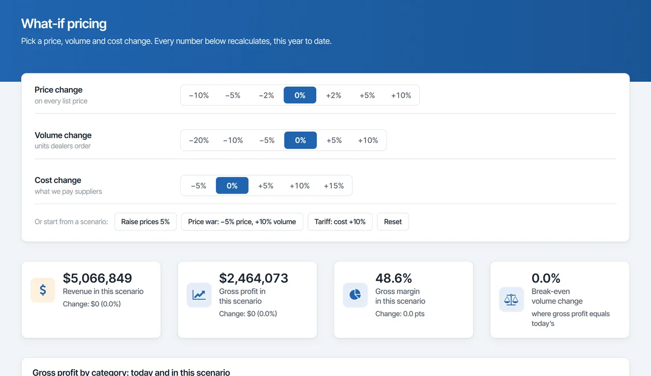Set price change to −10%
This screenshot has width=651, height=376.
199,95
